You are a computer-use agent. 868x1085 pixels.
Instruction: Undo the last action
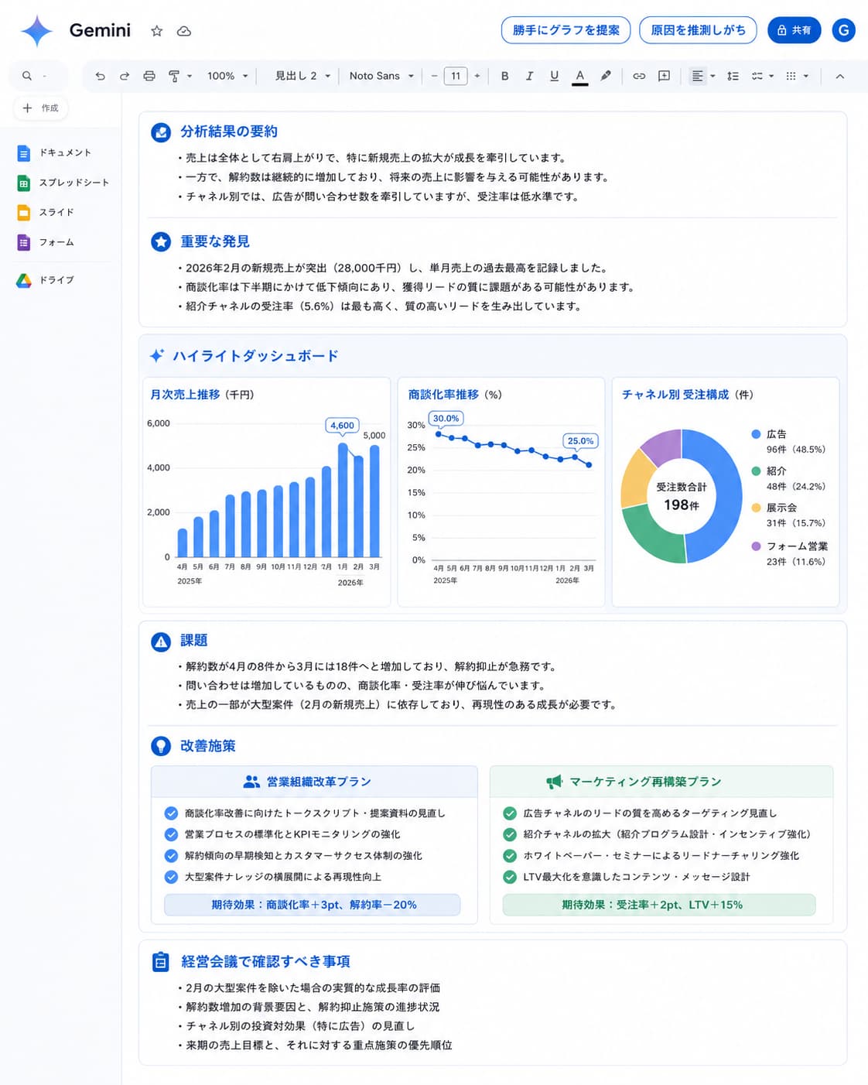(x=100, y=76)
